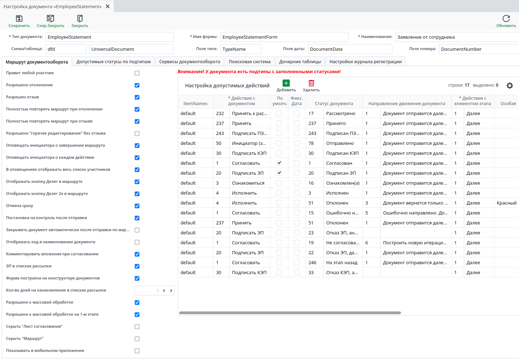
Task: Switch to Допустимые статусы по подтипам tab
Action: point(113,62)
